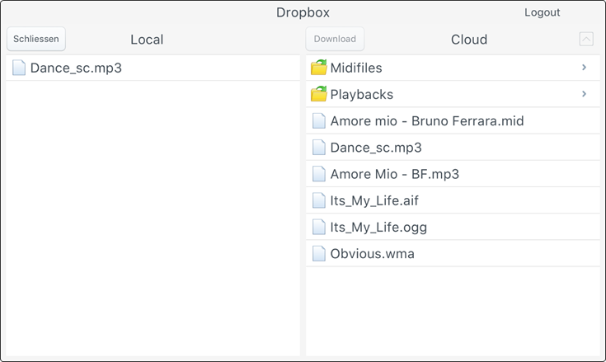Click file icon next to local Dance_sc.mp3
The width and height of the screenshot is (606, 362).
[x=19, y=68]
